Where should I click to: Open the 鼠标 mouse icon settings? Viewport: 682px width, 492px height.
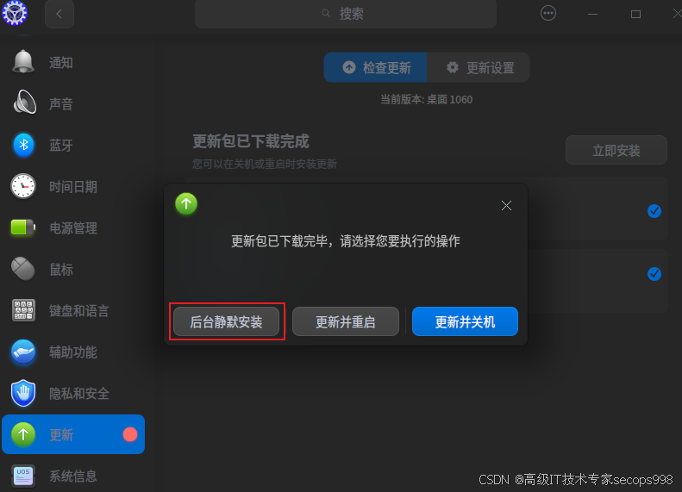point(23,269)
